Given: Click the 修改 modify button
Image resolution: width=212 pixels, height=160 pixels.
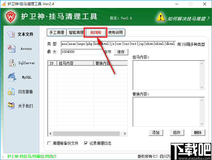Looking at the screenshot, I should tap(177, 133).
